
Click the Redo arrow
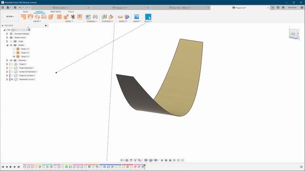point(27,8)
